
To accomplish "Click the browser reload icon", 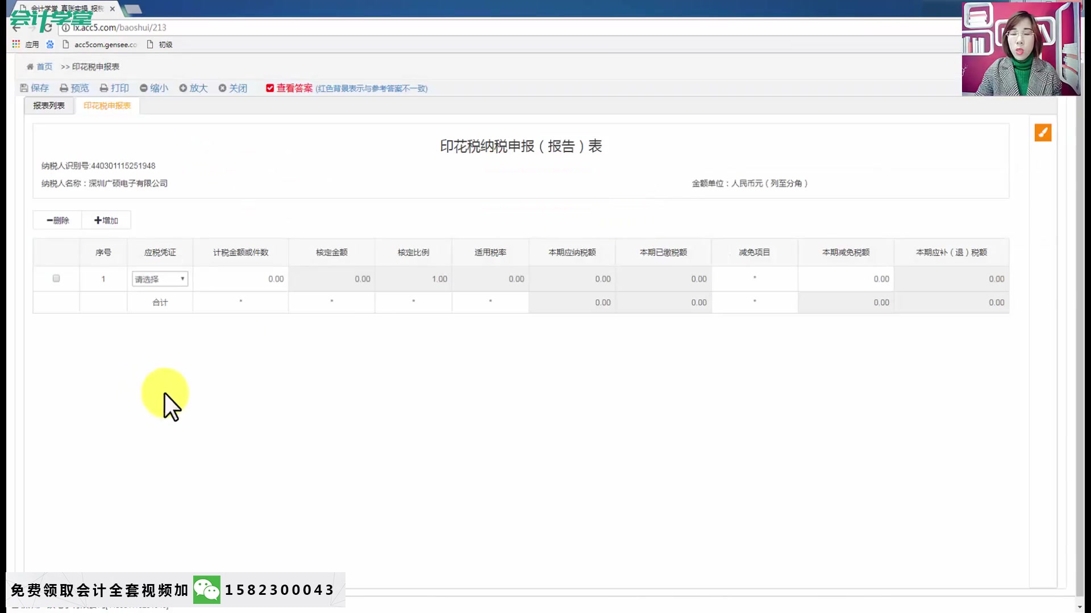I will coord(48,27).
